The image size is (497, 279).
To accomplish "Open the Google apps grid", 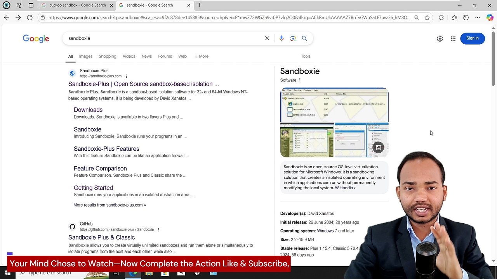I will (x=453, y=38).
